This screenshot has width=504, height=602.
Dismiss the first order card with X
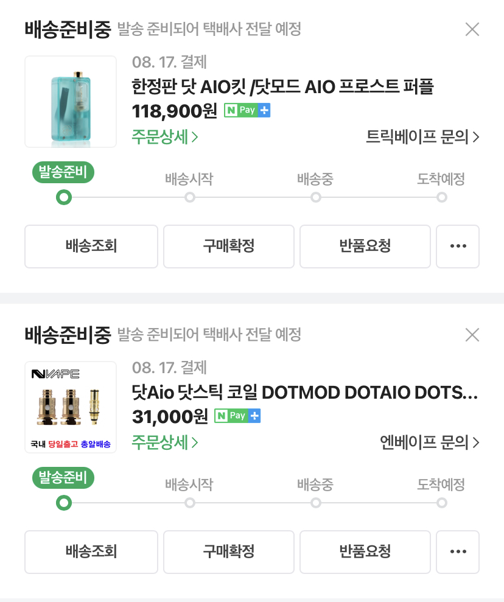[472, 29]
